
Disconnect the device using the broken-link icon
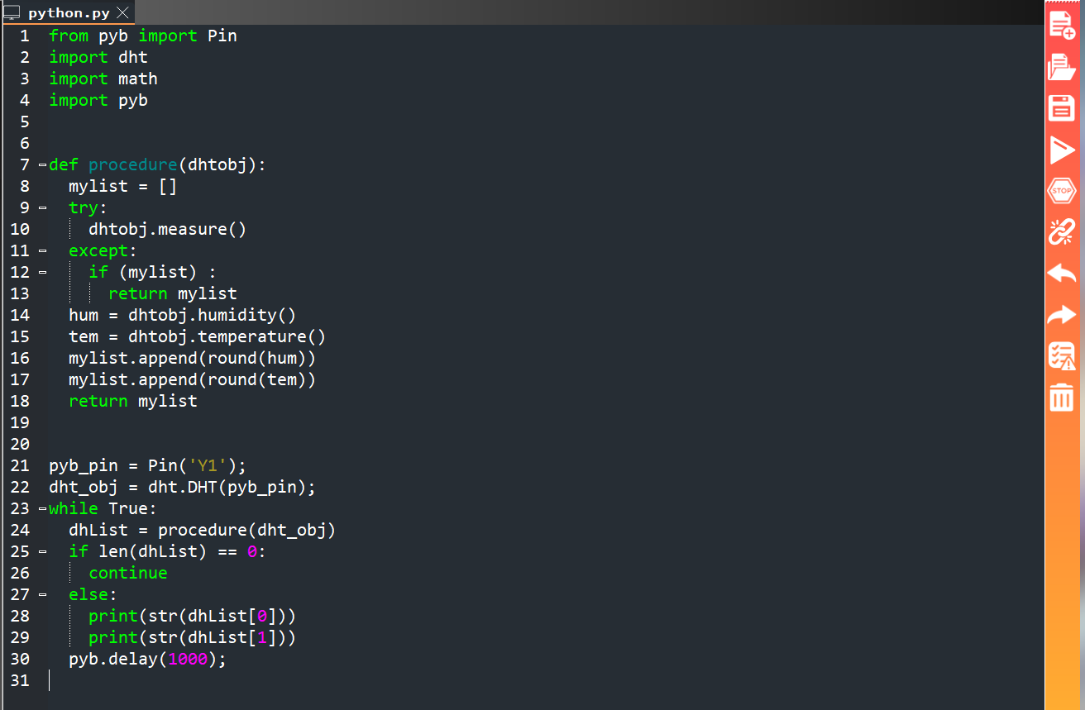(1062, 232)
